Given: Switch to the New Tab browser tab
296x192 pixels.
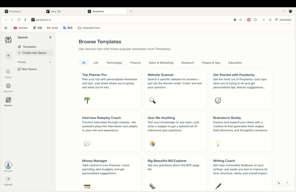Looking at the screenshot, I should point(64,11).
